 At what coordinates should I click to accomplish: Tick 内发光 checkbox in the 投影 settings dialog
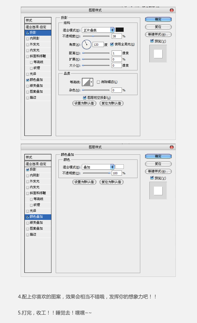click(x=27, y=50)
